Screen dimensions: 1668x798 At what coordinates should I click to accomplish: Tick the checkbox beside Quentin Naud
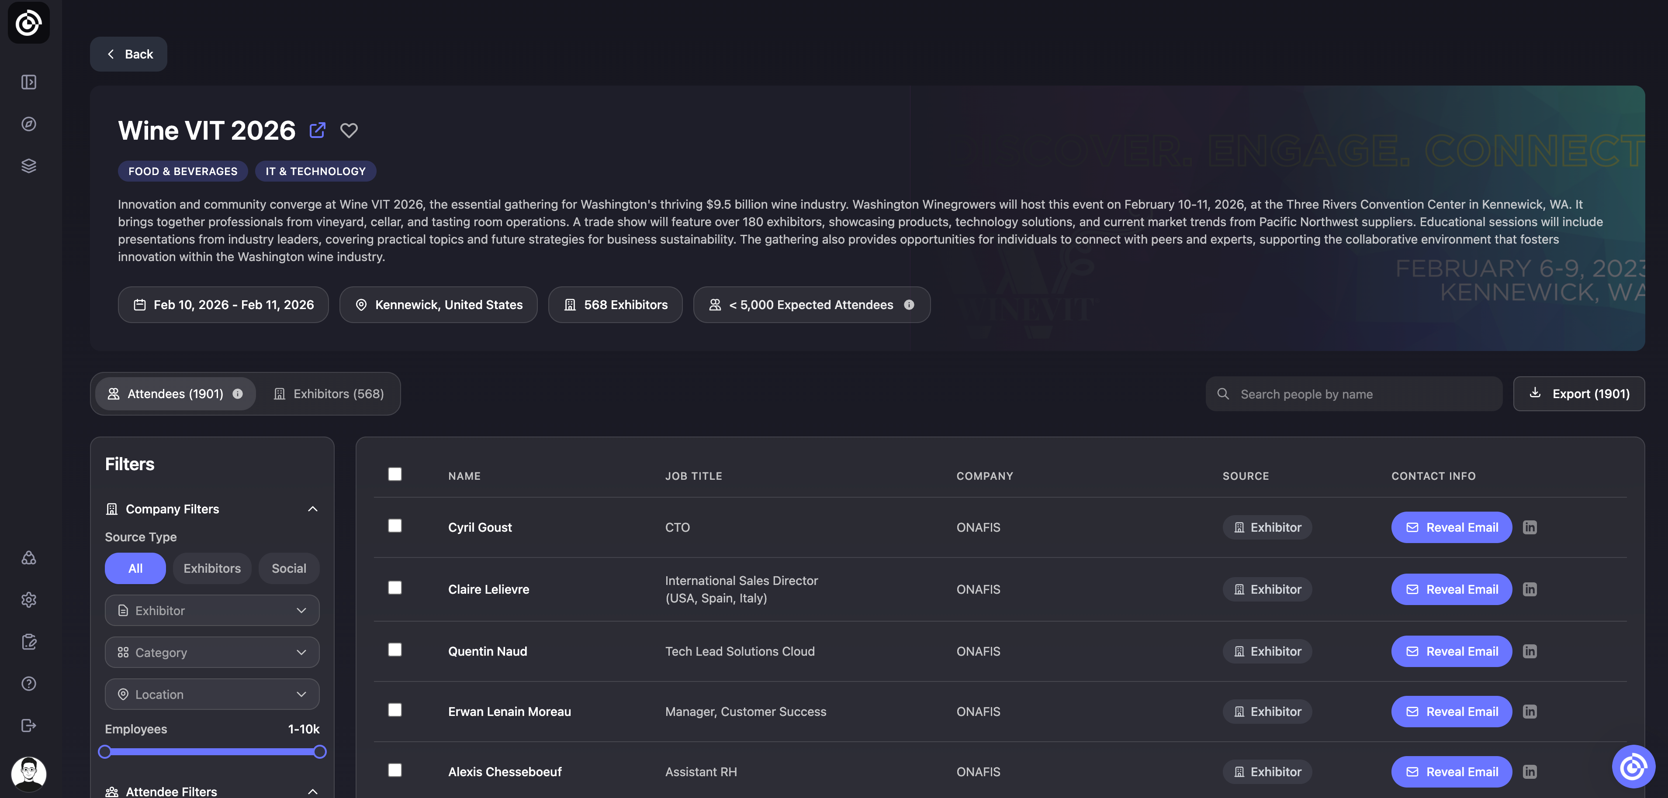(x=395, y=650)
